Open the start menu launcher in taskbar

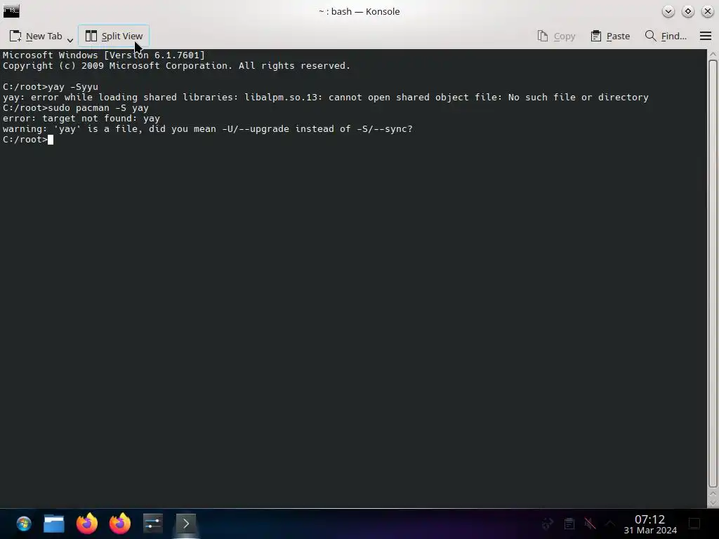click(23, 524)
